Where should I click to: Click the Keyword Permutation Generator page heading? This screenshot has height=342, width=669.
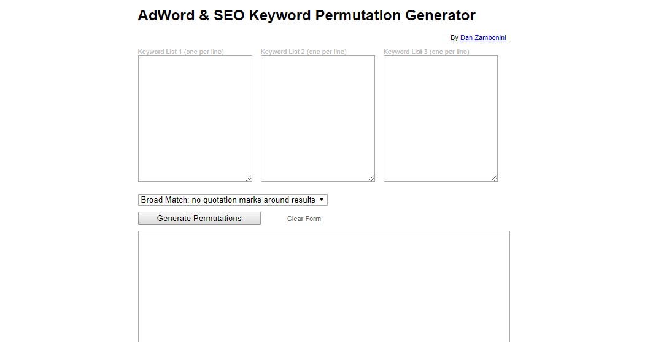[306, 15]
